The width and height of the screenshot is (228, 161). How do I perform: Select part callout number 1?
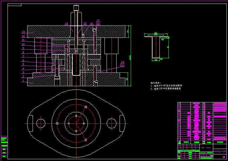click(23, 81)
